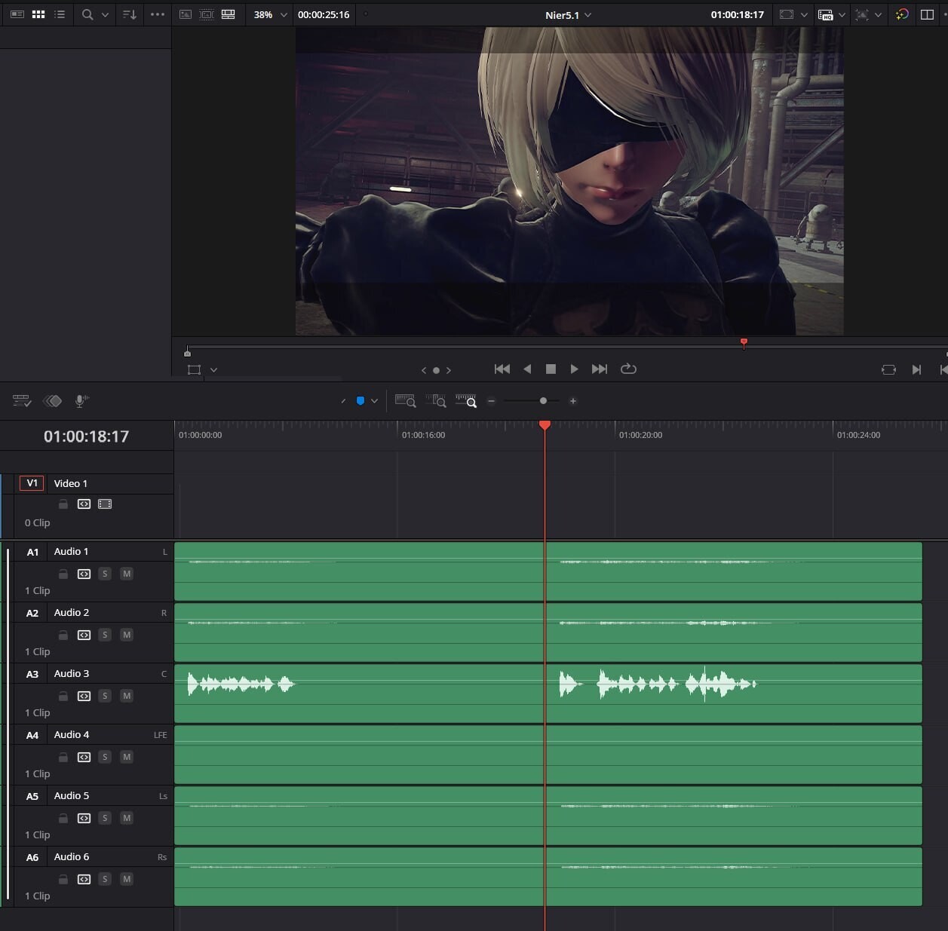The image size is (948, 931).
Task: Expand the dropdown next to HQ proxy icon
Action: coord(842,14)
